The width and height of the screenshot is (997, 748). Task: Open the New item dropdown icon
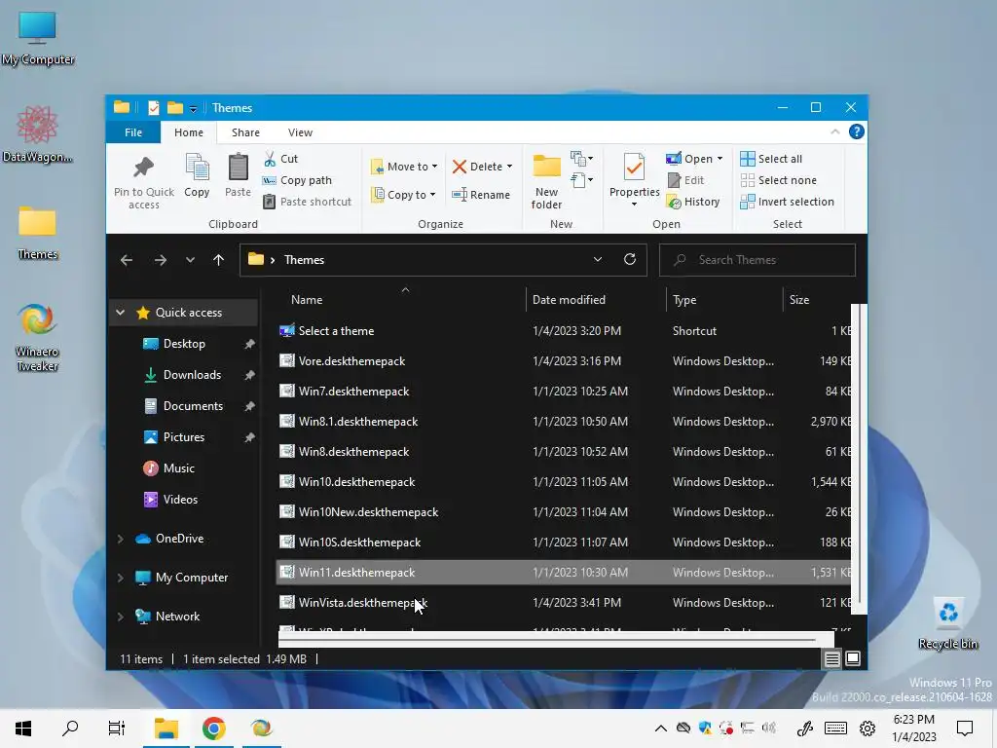pyautogui.click(x=582, y=159)
